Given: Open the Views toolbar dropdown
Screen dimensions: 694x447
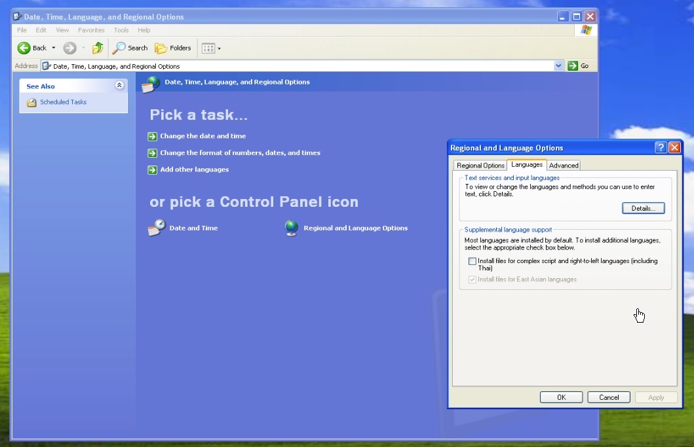Looking at the screenshot, I should 211,48.
